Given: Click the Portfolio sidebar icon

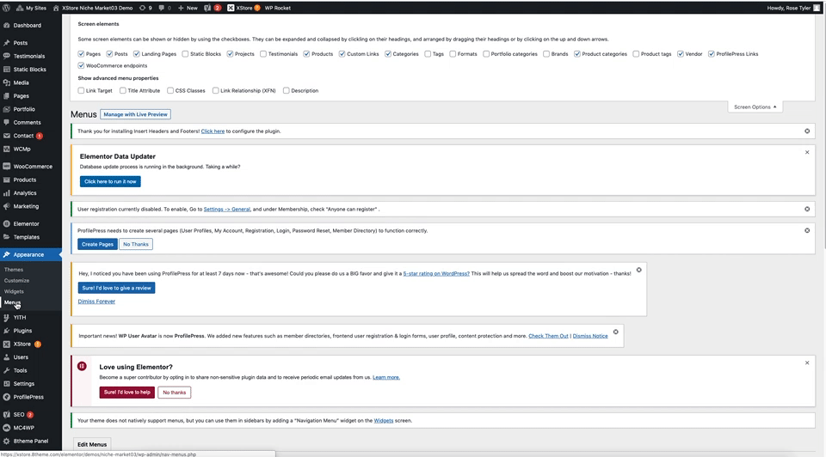Looking at the screenshot, I should (6, 109).
